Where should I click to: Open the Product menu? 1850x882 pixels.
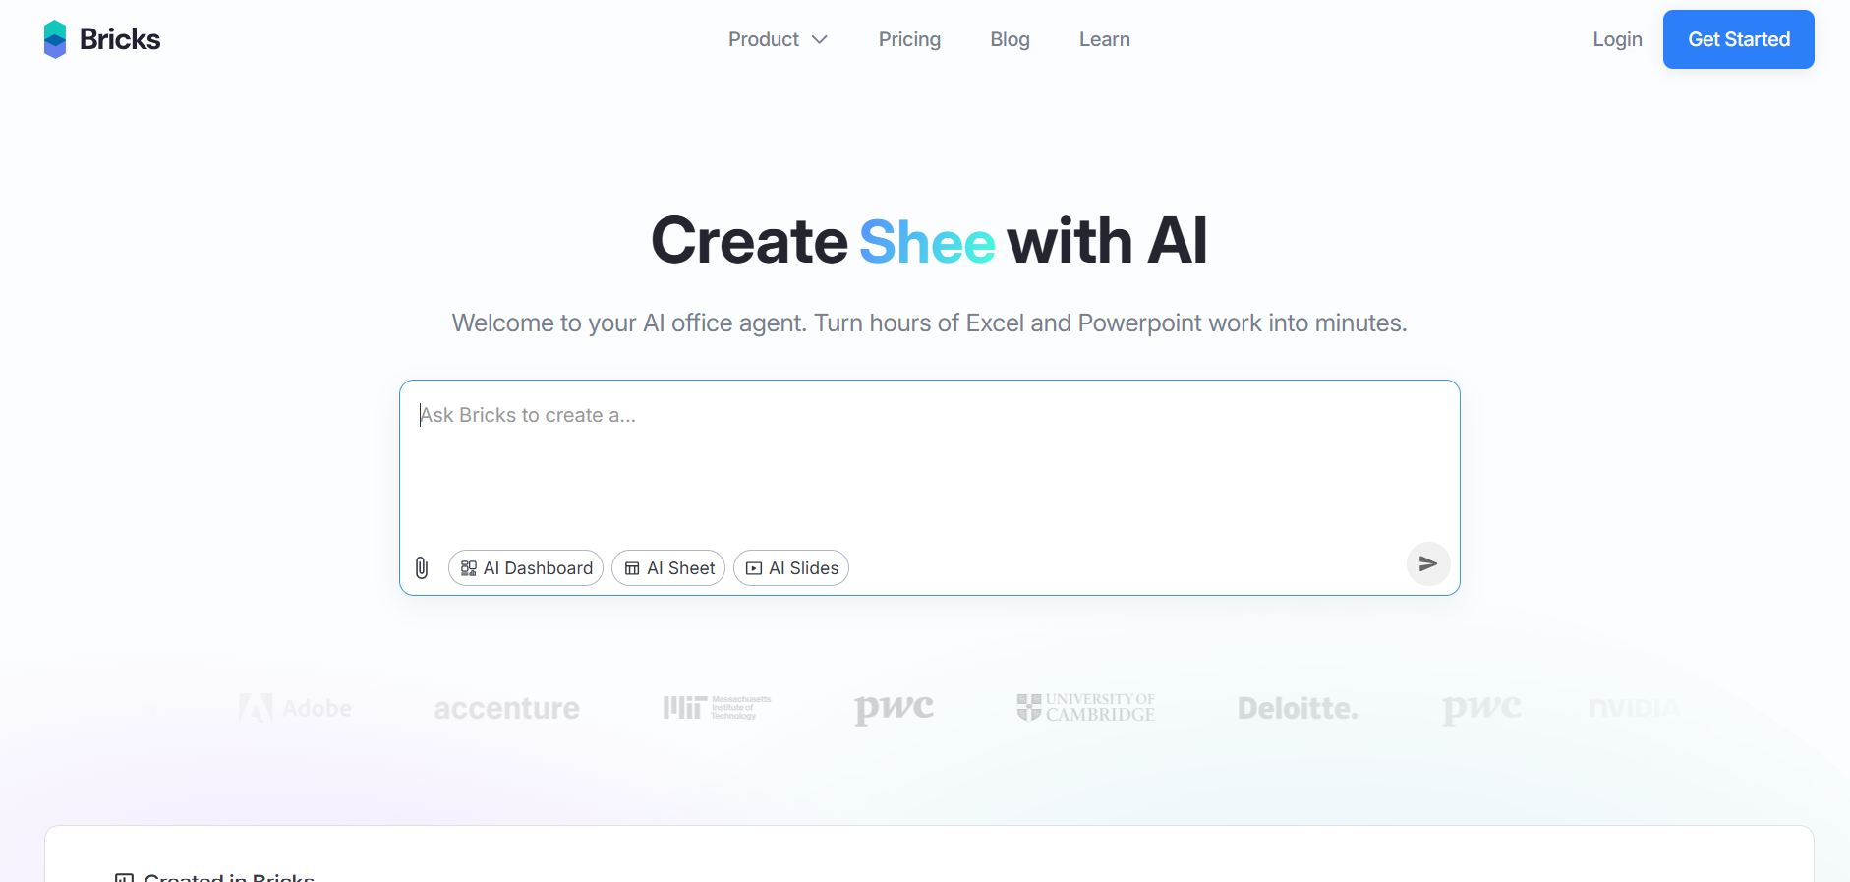point(764,40)
